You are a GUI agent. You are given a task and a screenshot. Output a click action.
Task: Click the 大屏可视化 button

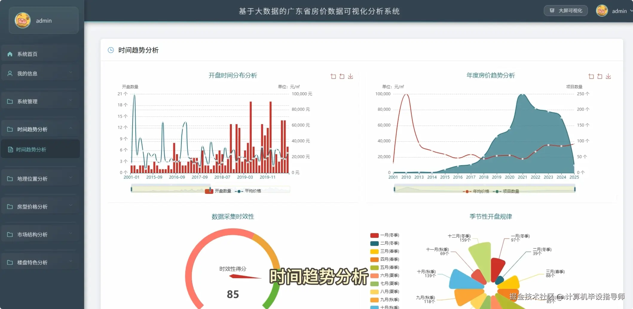pyautogui.click(x=565, y=11)
